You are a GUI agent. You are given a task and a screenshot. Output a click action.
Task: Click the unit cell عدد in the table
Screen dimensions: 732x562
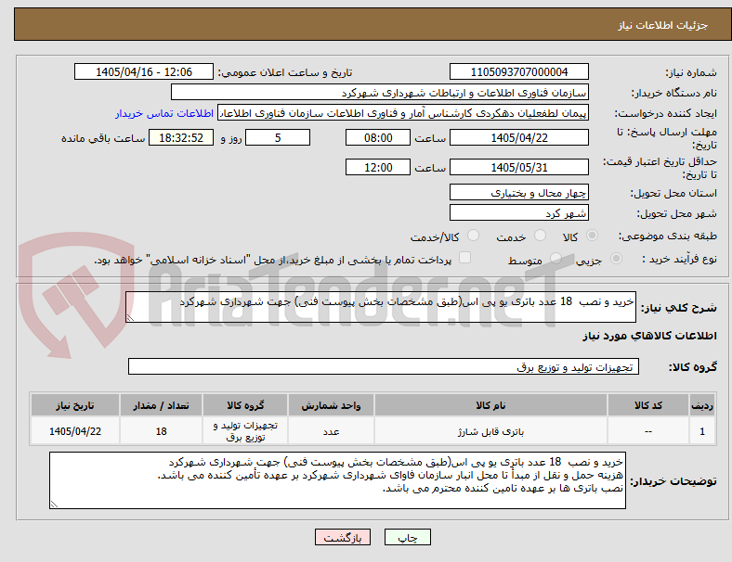pyautogui.click(x=331, y=431)
